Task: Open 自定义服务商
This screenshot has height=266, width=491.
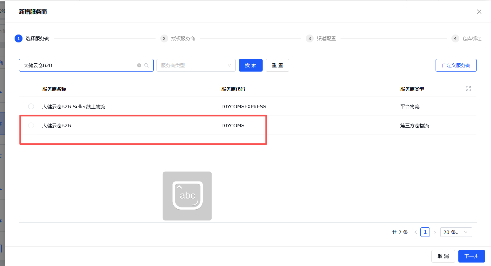Action: [456, 65]
